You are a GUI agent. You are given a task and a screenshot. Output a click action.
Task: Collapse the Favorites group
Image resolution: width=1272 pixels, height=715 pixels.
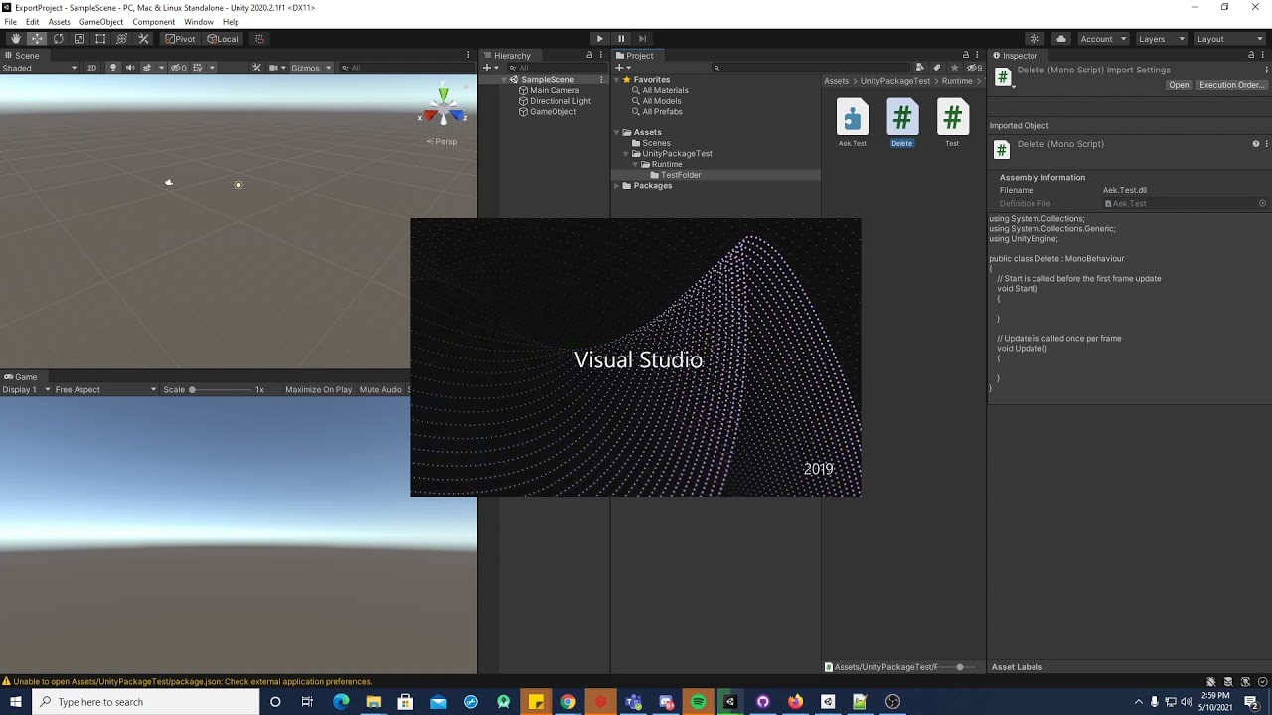[x=616, y=80]
